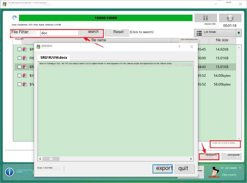Click the blue info icon
Viewport: 247px width, 183px height.
[10, 172]
